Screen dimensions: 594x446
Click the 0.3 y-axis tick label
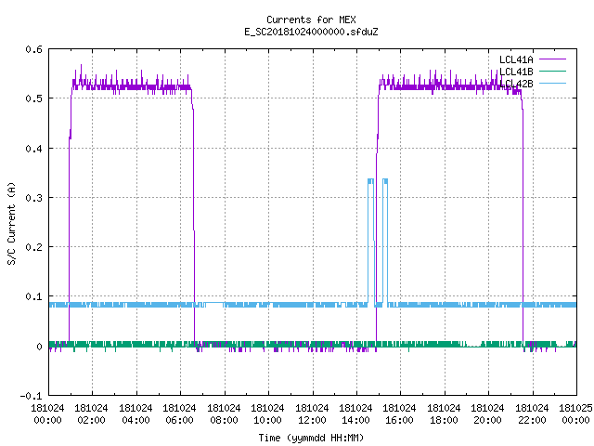(33, 198)
